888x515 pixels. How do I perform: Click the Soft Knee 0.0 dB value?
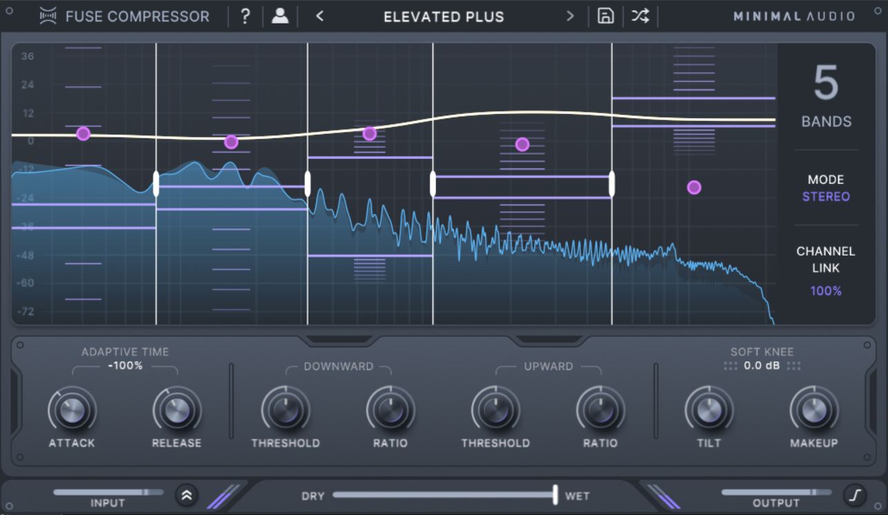point(762,366)
